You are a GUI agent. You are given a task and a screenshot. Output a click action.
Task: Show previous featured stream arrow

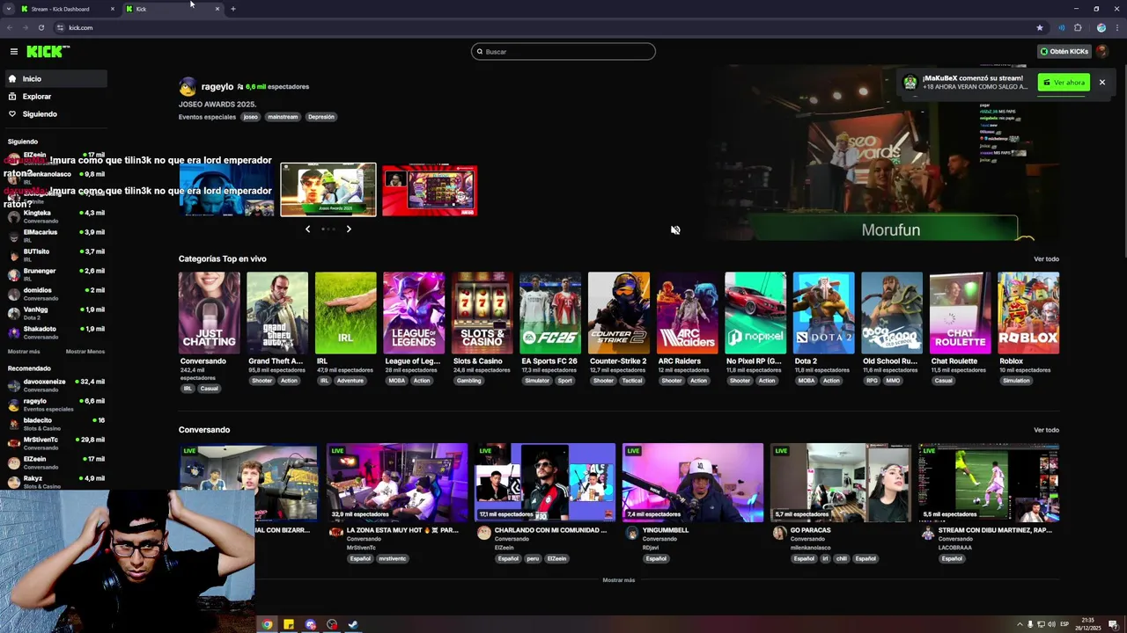tap(307, 229)
